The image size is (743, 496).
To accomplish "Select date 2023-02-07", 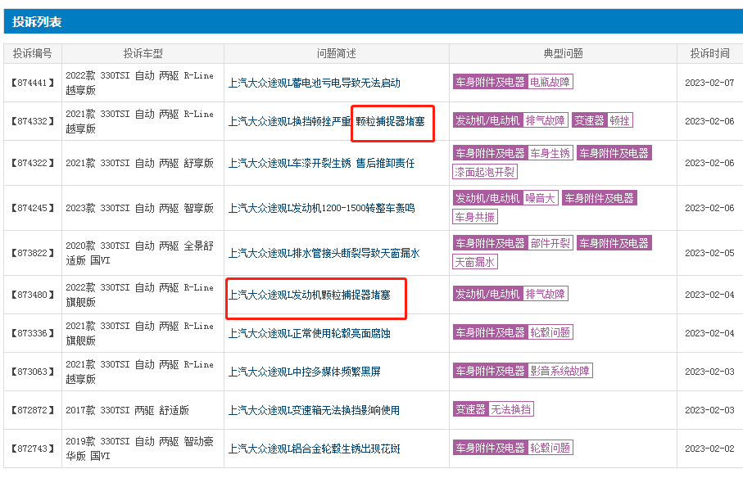I will (709, 83).
